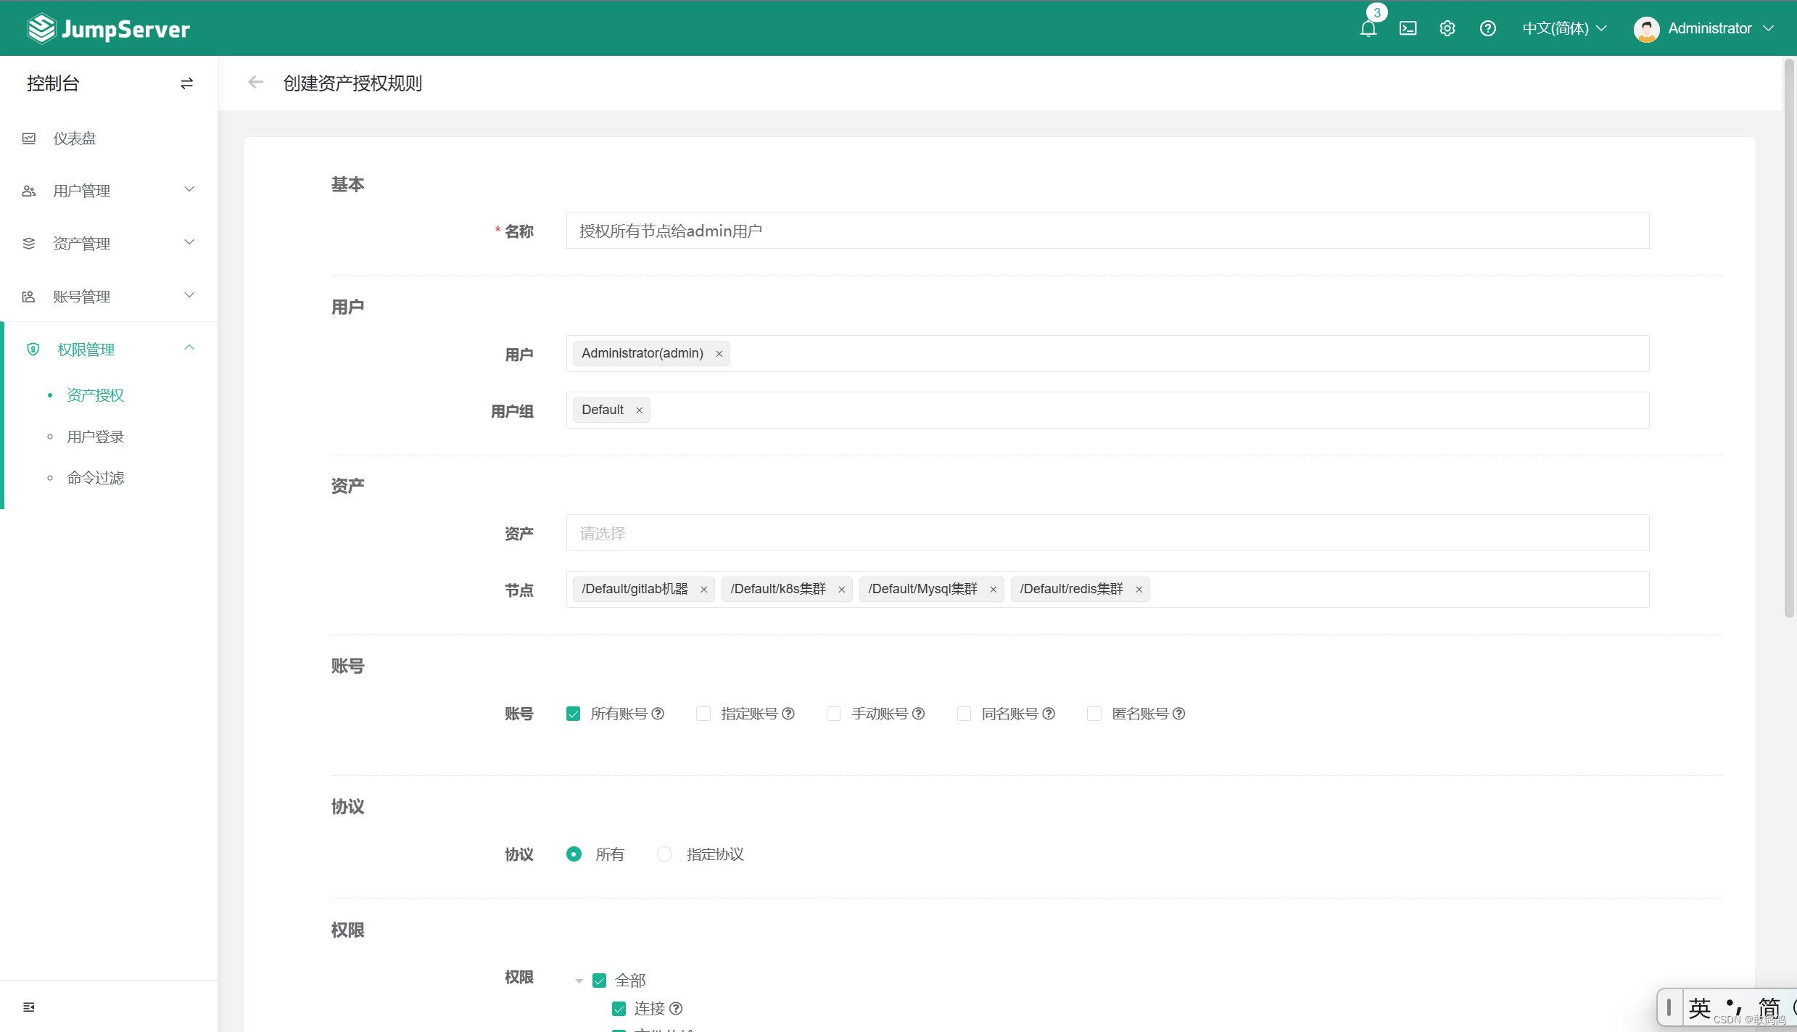Open 命令过滤 submenu link
This screenshot has height=1032, width=1797.
[95, 478]
